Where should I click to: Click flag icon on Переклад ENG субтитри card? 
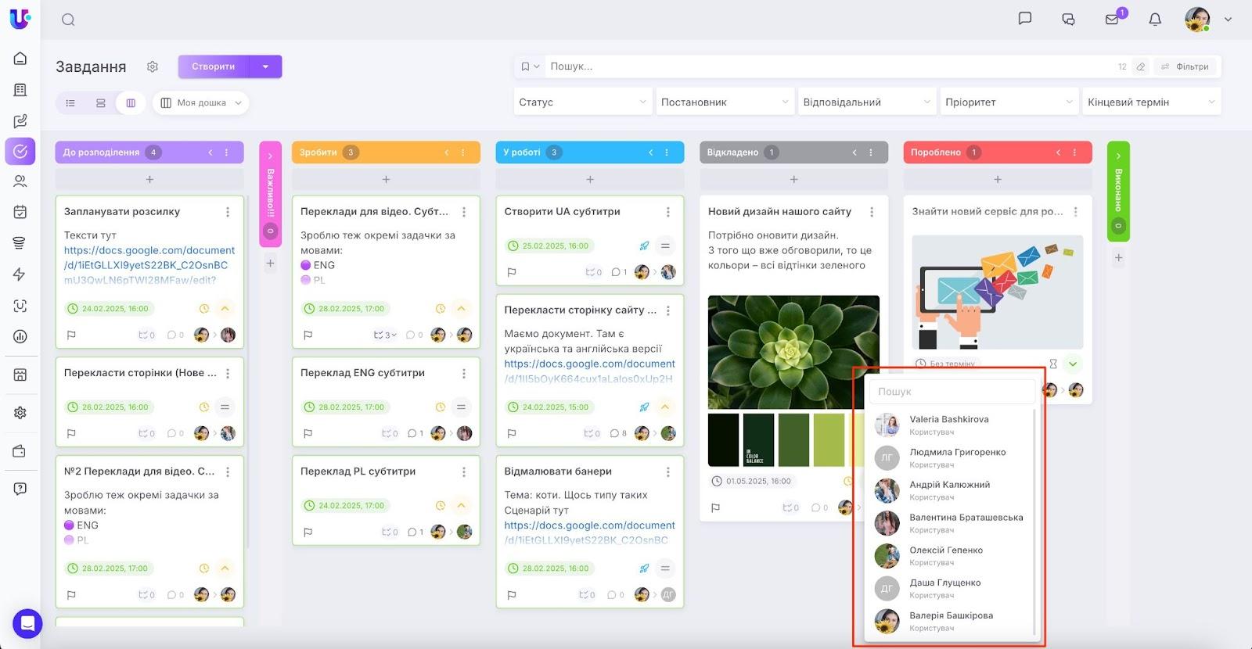308,433
